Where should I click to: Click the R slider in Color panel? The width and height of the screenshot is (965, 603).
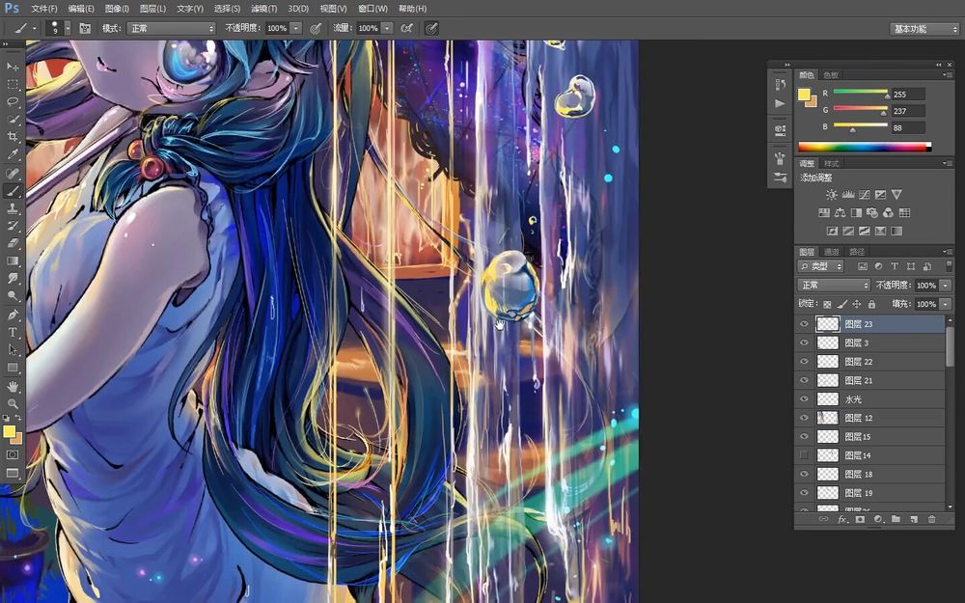pos(861,93)
